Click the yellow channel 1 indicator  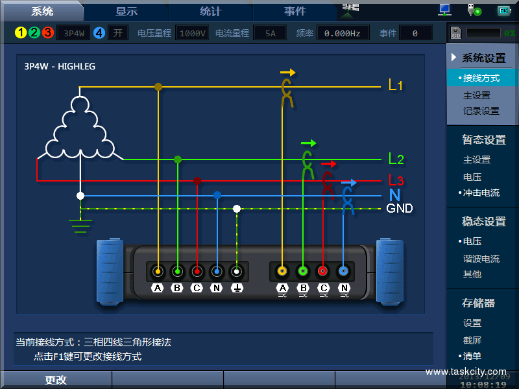coord(21,33)
